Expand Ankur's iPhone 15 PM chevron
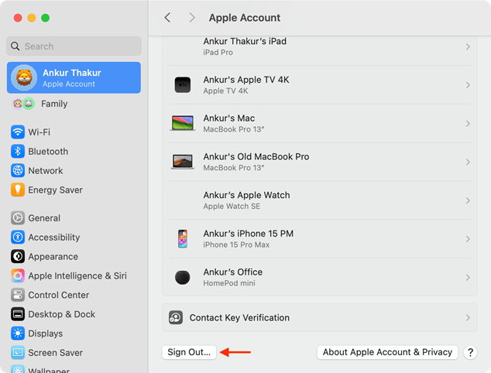Screen dimensions: 491x373 [468, 239]
